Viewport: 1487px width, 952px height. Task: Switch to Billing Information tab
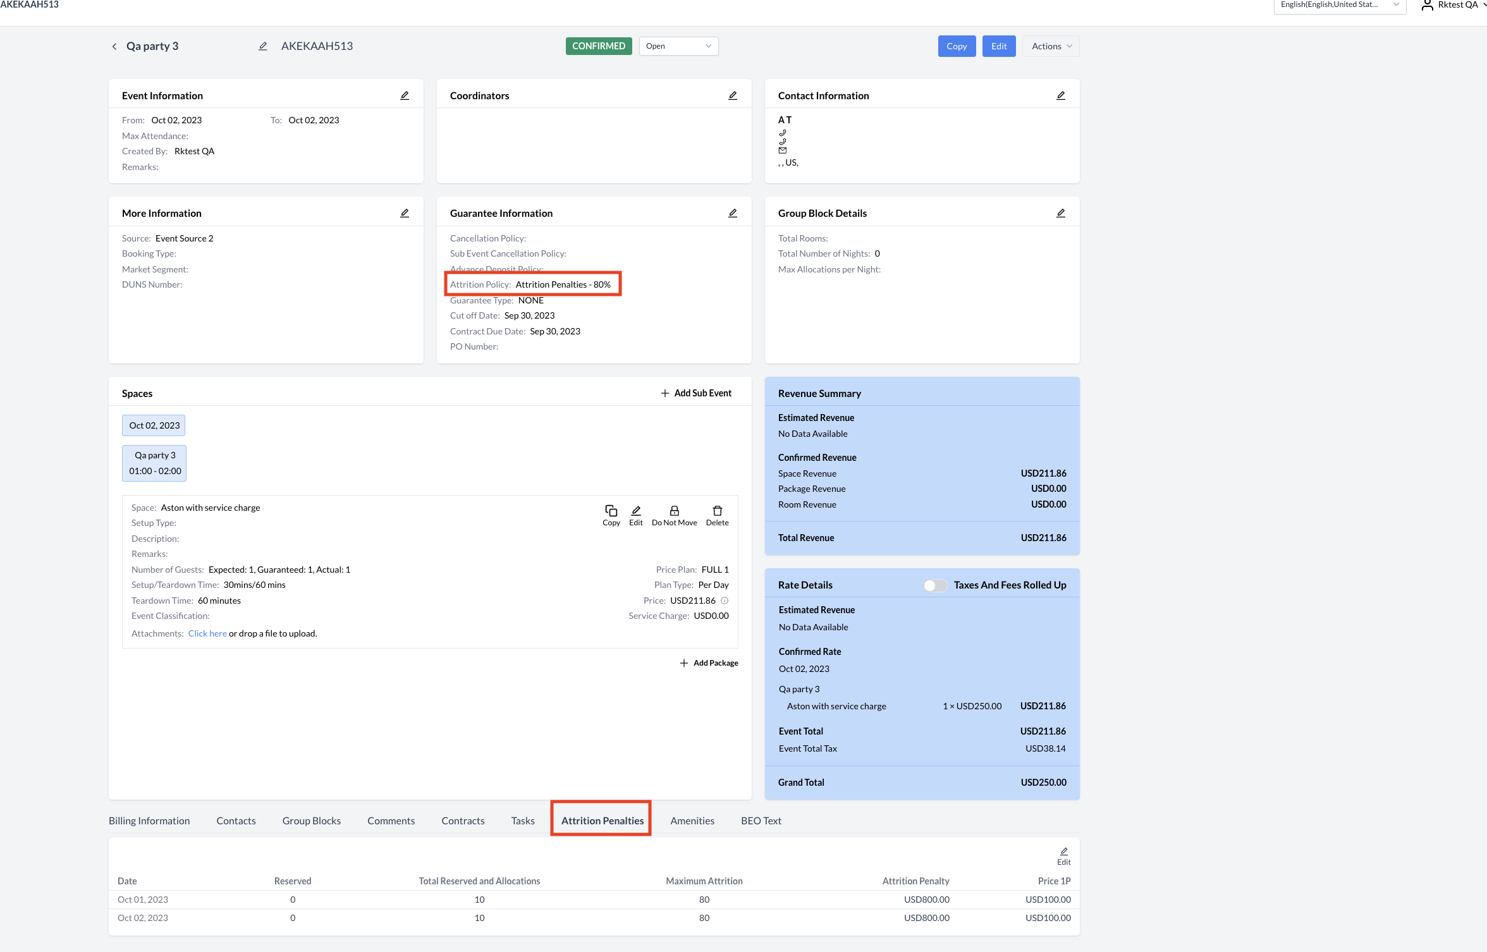(149, 821)
